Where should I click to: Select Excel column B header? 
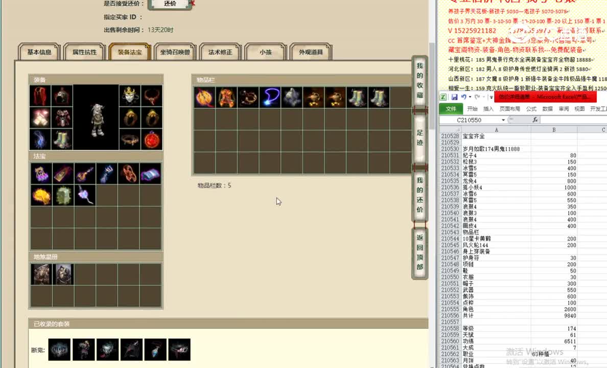[x=554, y=130]
